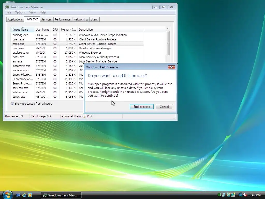Viewport: 265px width, 199px height.
Task: Click the 17,052 K memory value
Action: pos(70,53)
